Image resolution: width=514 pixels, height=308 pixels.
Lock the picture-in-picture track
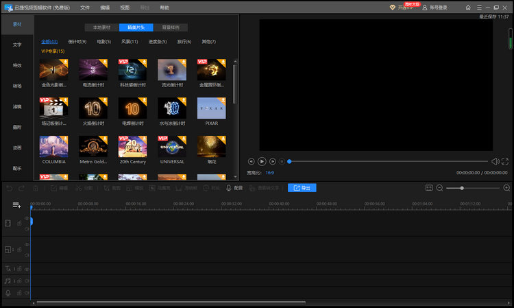[x=19, y=250]
